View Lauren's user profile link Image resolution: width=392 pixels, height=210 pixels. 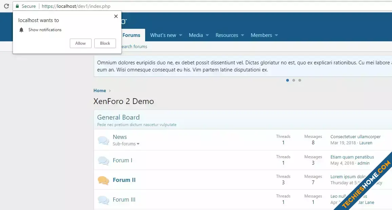coord(366,143)
